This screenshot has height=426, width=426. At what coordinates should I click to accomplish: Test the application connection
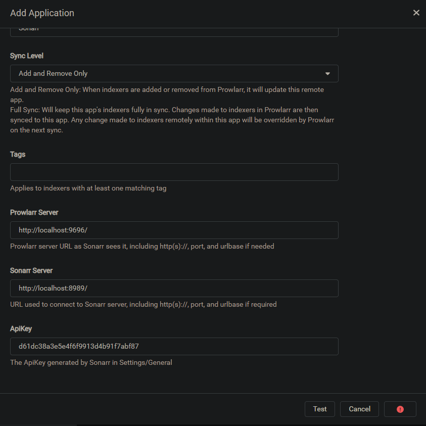click(320, 409)
